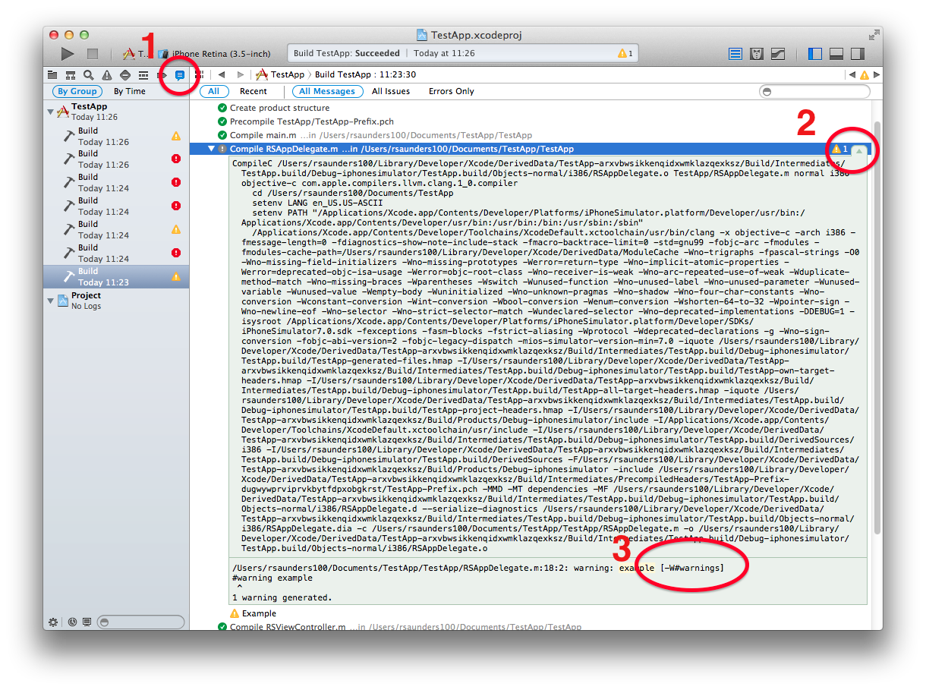Collapse the TestApp group in sidebar
Image resolution: width=926 pixels, height=690 pixels.
(52, 112)
